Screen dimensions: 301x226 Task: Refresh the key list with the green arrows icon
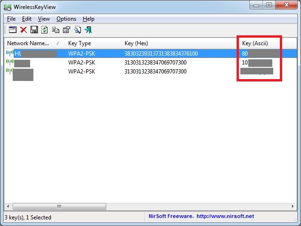click(45, 30)
